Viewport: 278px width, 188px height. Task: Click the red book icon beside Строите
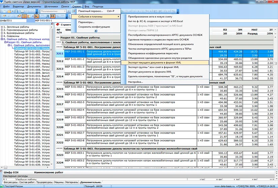click(58, 25)
